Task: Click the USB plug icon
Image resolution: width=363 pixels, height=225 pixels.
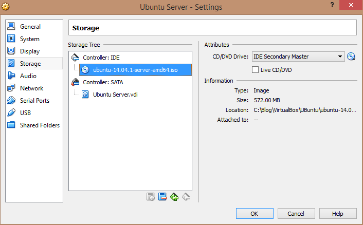Action: [x=11, y=113]
